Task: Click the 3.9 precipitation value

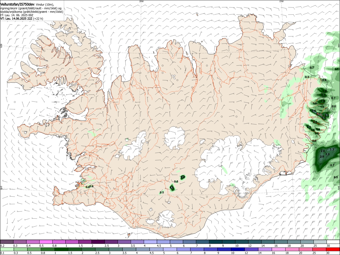Action: pos(314,111)
